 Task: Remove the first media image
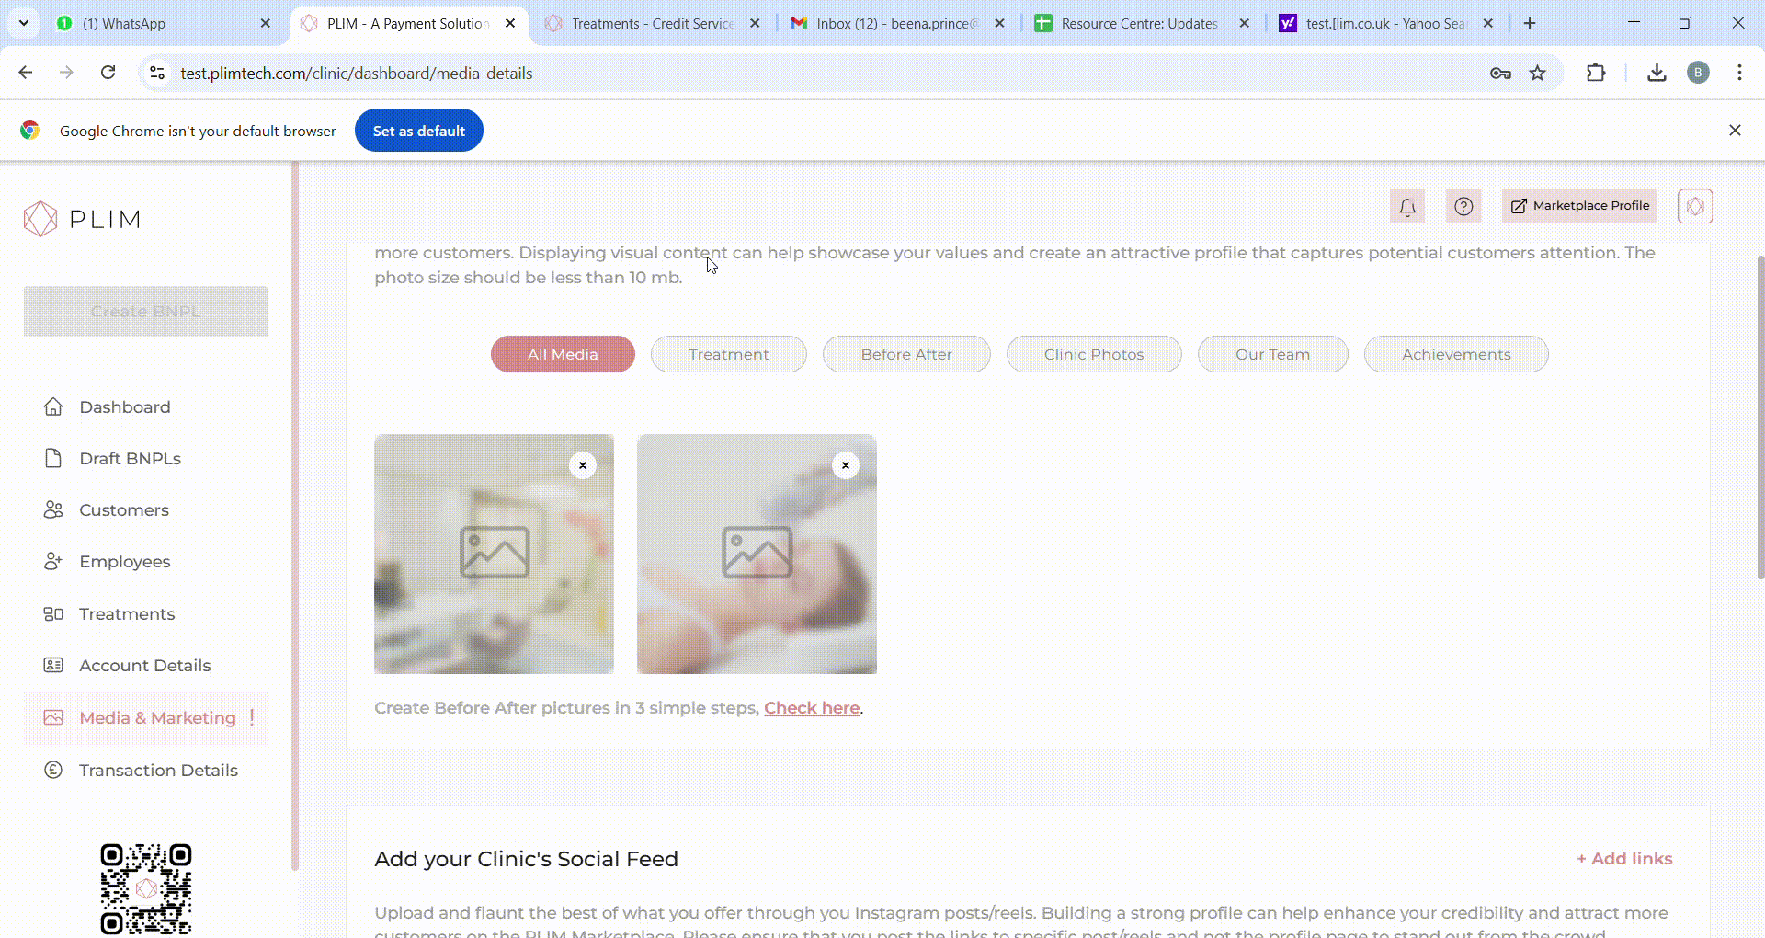pyautogui.click(x=583, y=465)
